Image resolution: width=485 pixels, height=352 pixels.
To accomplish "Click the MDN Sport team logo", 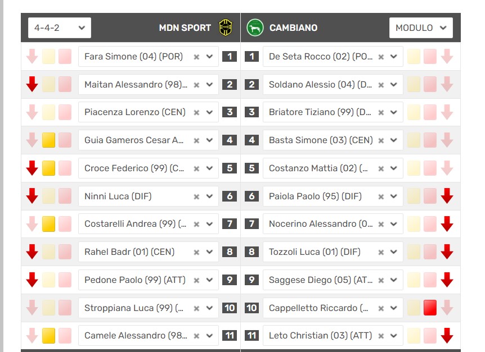I will (225, 28).
